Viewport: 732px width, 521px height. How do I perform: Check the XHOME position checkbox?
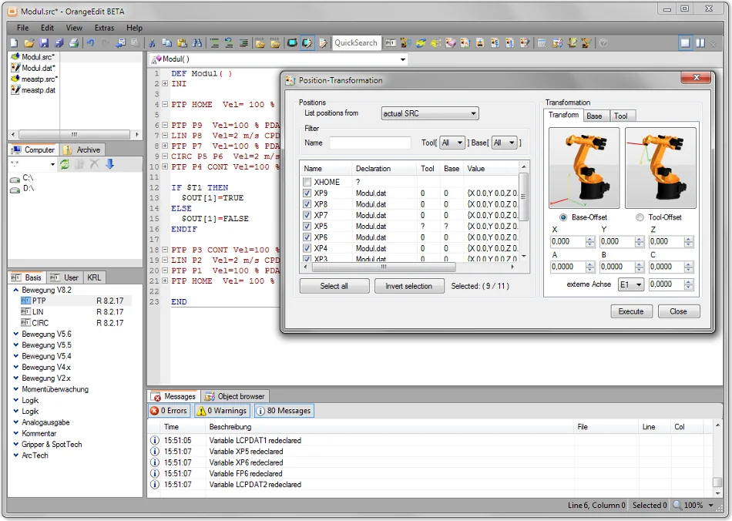[x=307, y=182]
